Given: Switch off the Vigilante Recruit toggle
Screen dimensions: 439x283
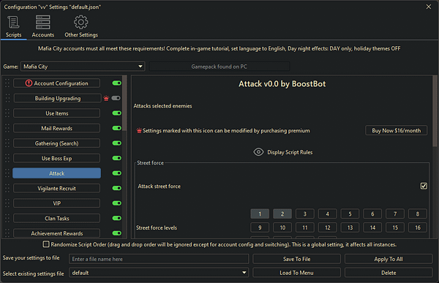Looking at the screenshot, I should point(117,189).
